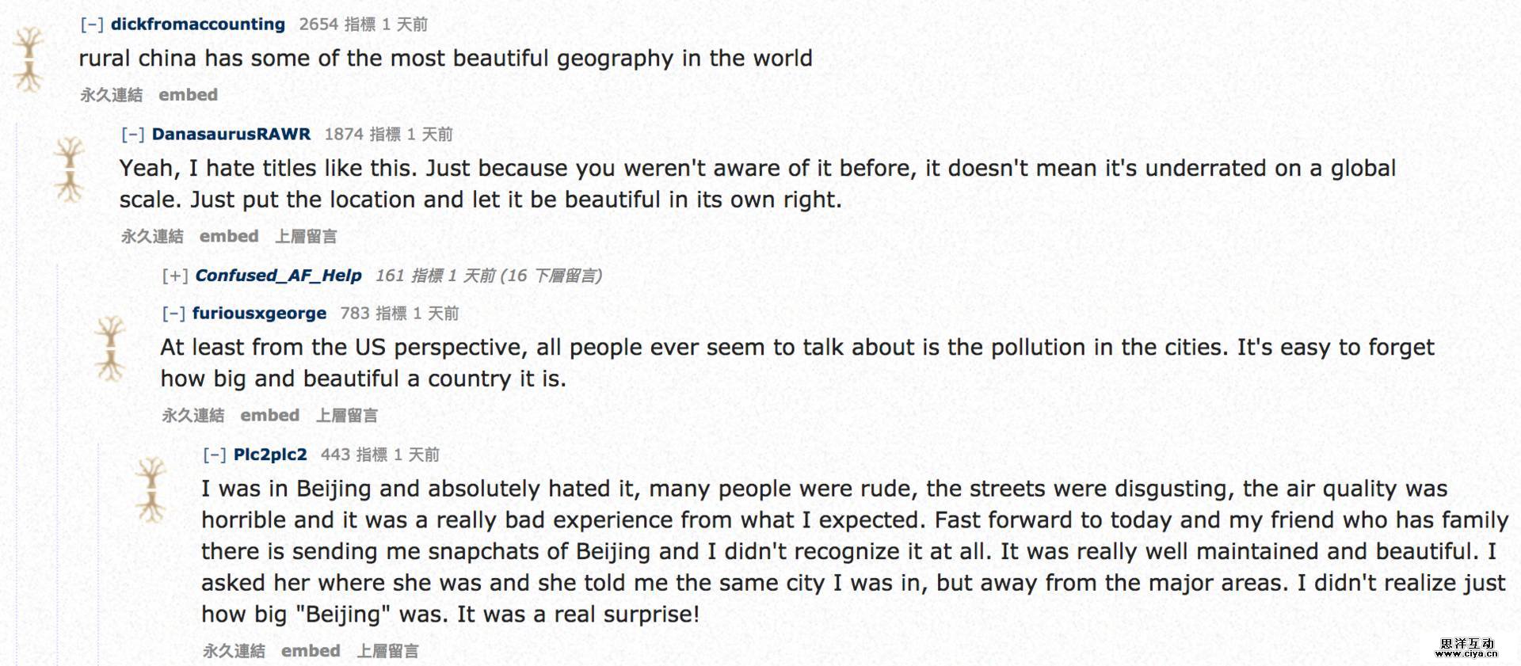Open Plc2plc2's profile link

tap(270, 455)
